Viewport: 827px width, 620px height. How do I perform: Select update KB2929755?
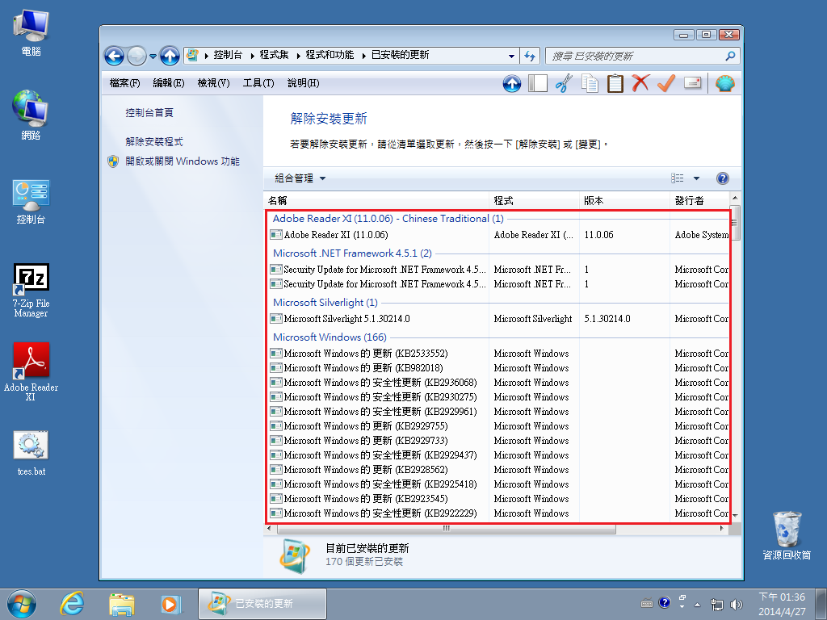(x=497, y=426)
